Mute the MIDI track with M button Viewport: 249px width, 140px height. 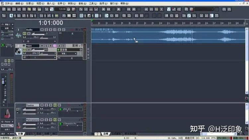pyautogui.click(x=42, y=46)
